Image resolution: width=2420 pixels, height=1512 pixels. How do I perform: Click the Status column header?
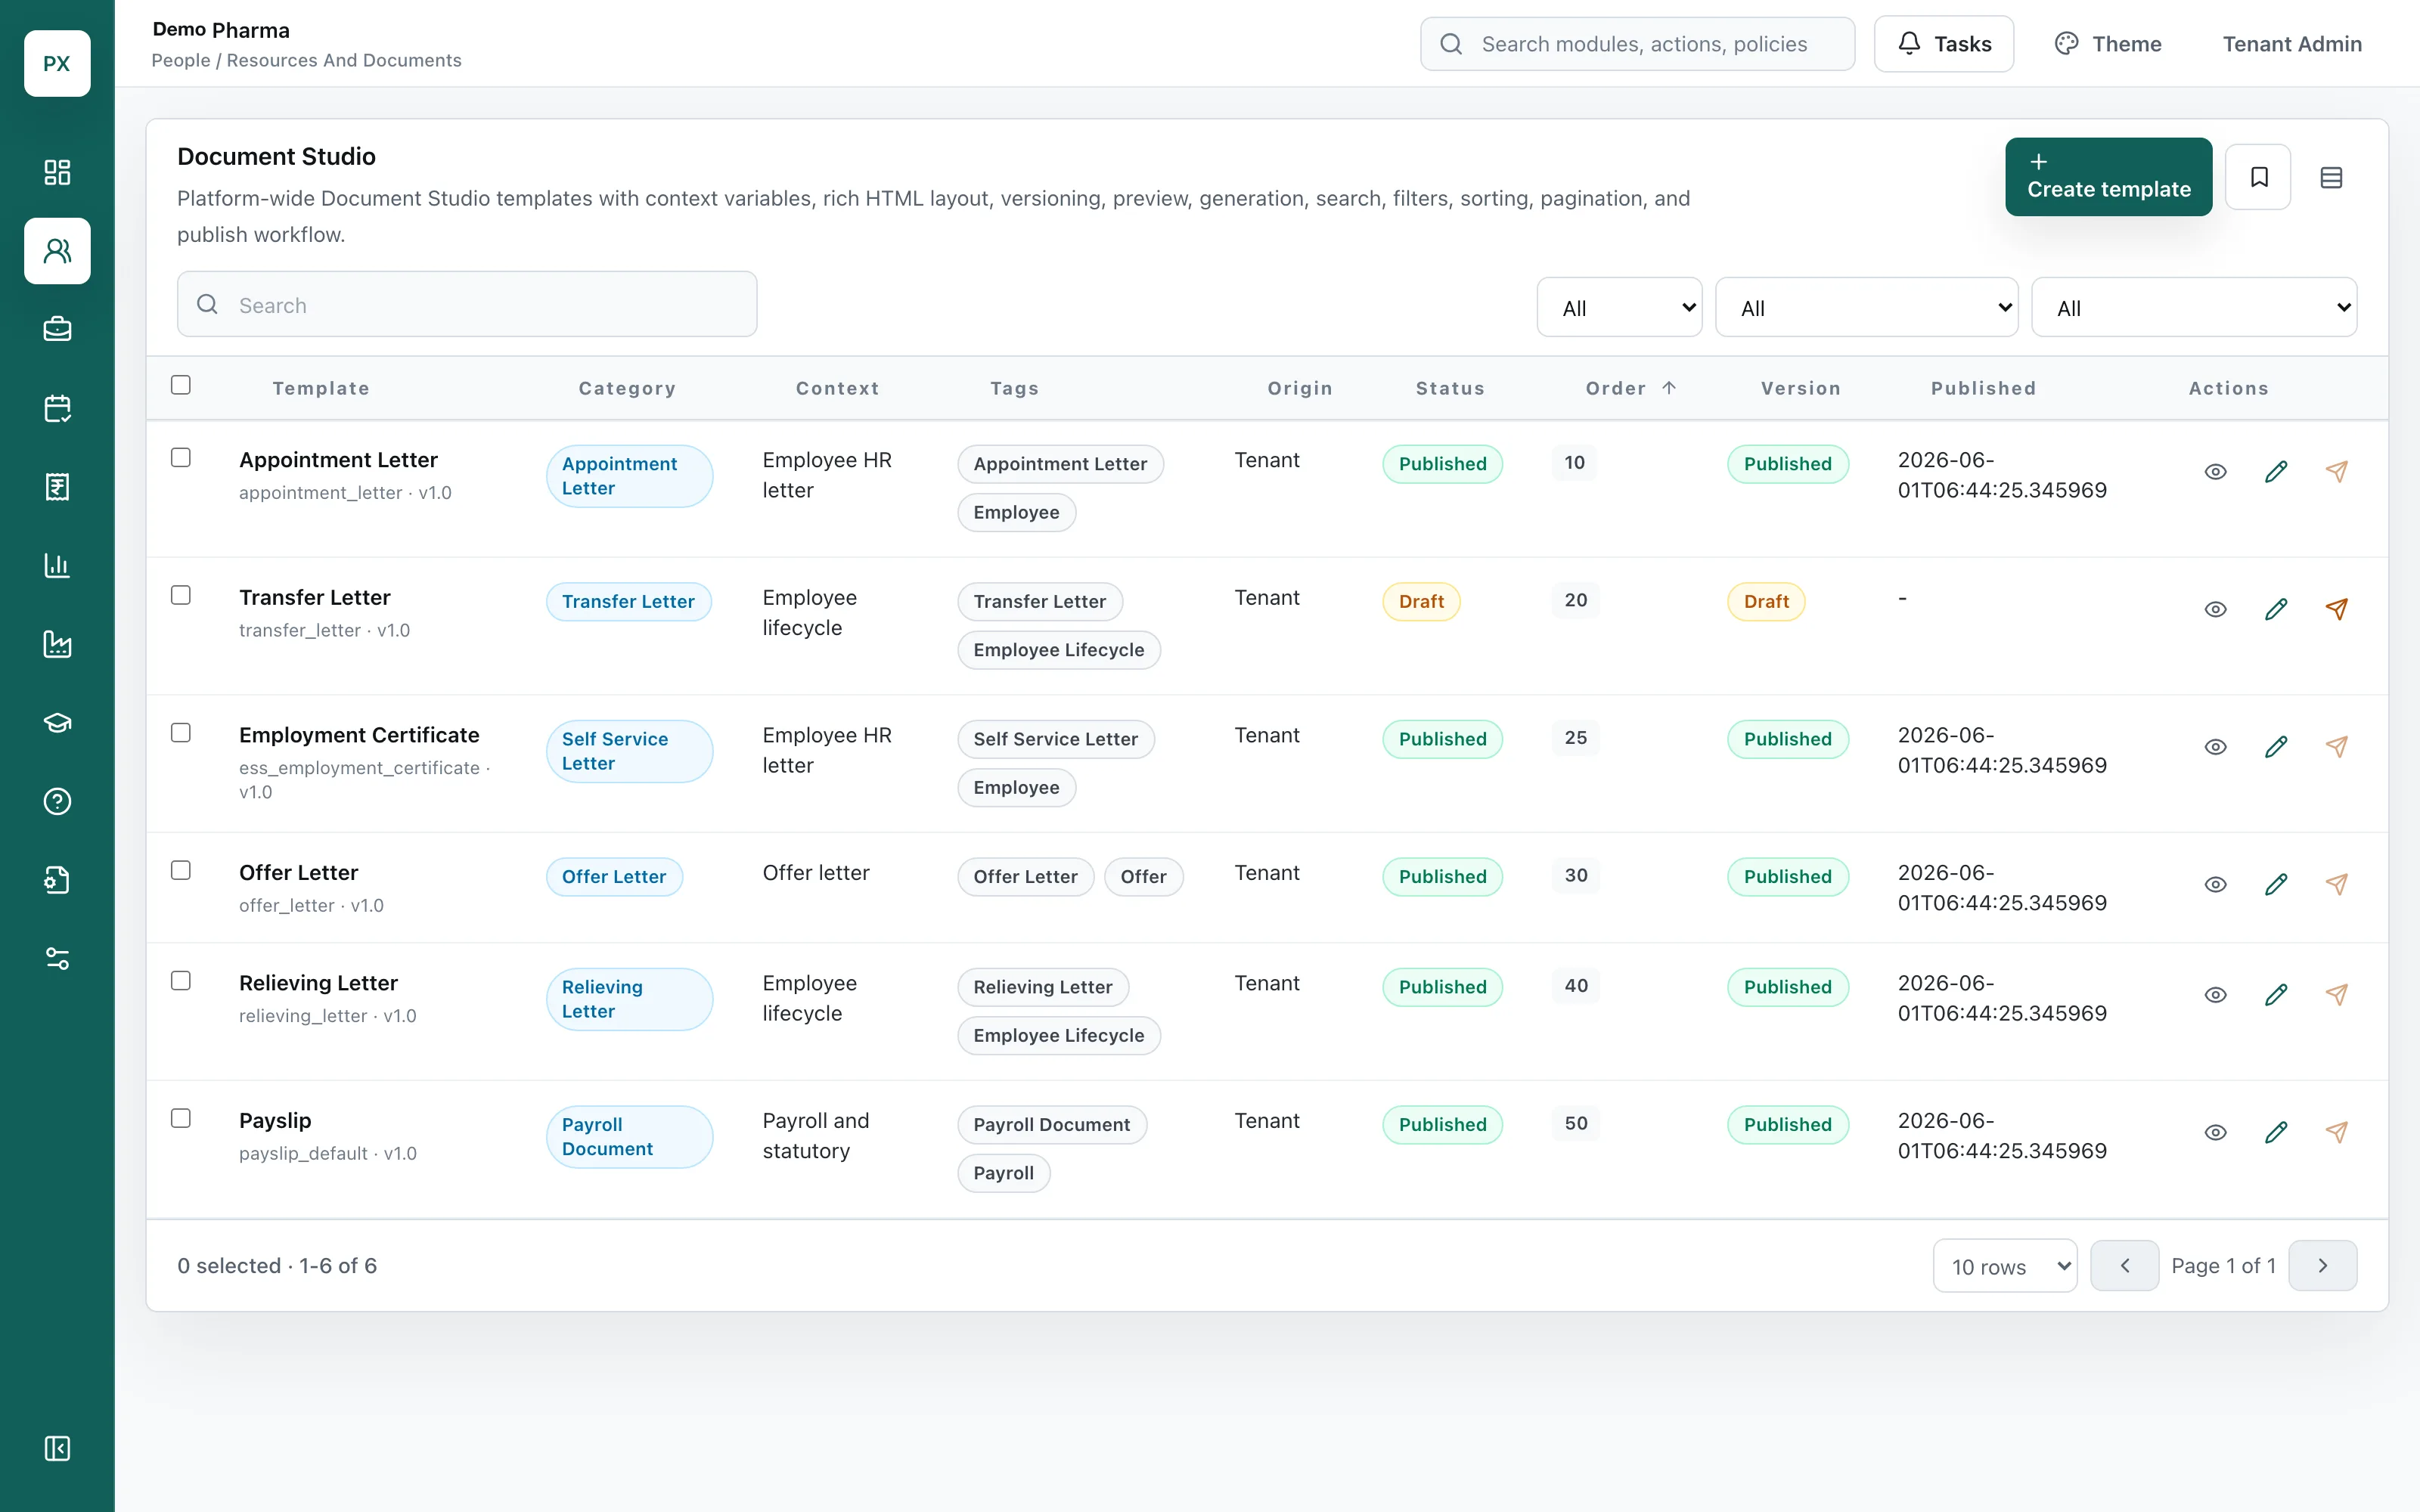click(1450, 388)
